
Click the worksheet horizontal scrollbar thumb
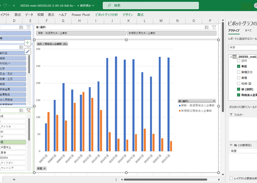[165, 180]
